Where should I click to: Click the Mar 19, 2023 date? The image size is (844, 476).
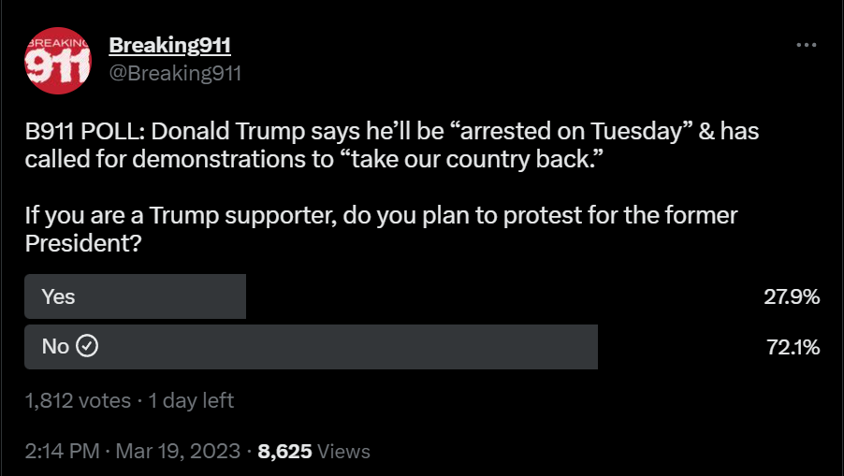(x=178, y=452)
